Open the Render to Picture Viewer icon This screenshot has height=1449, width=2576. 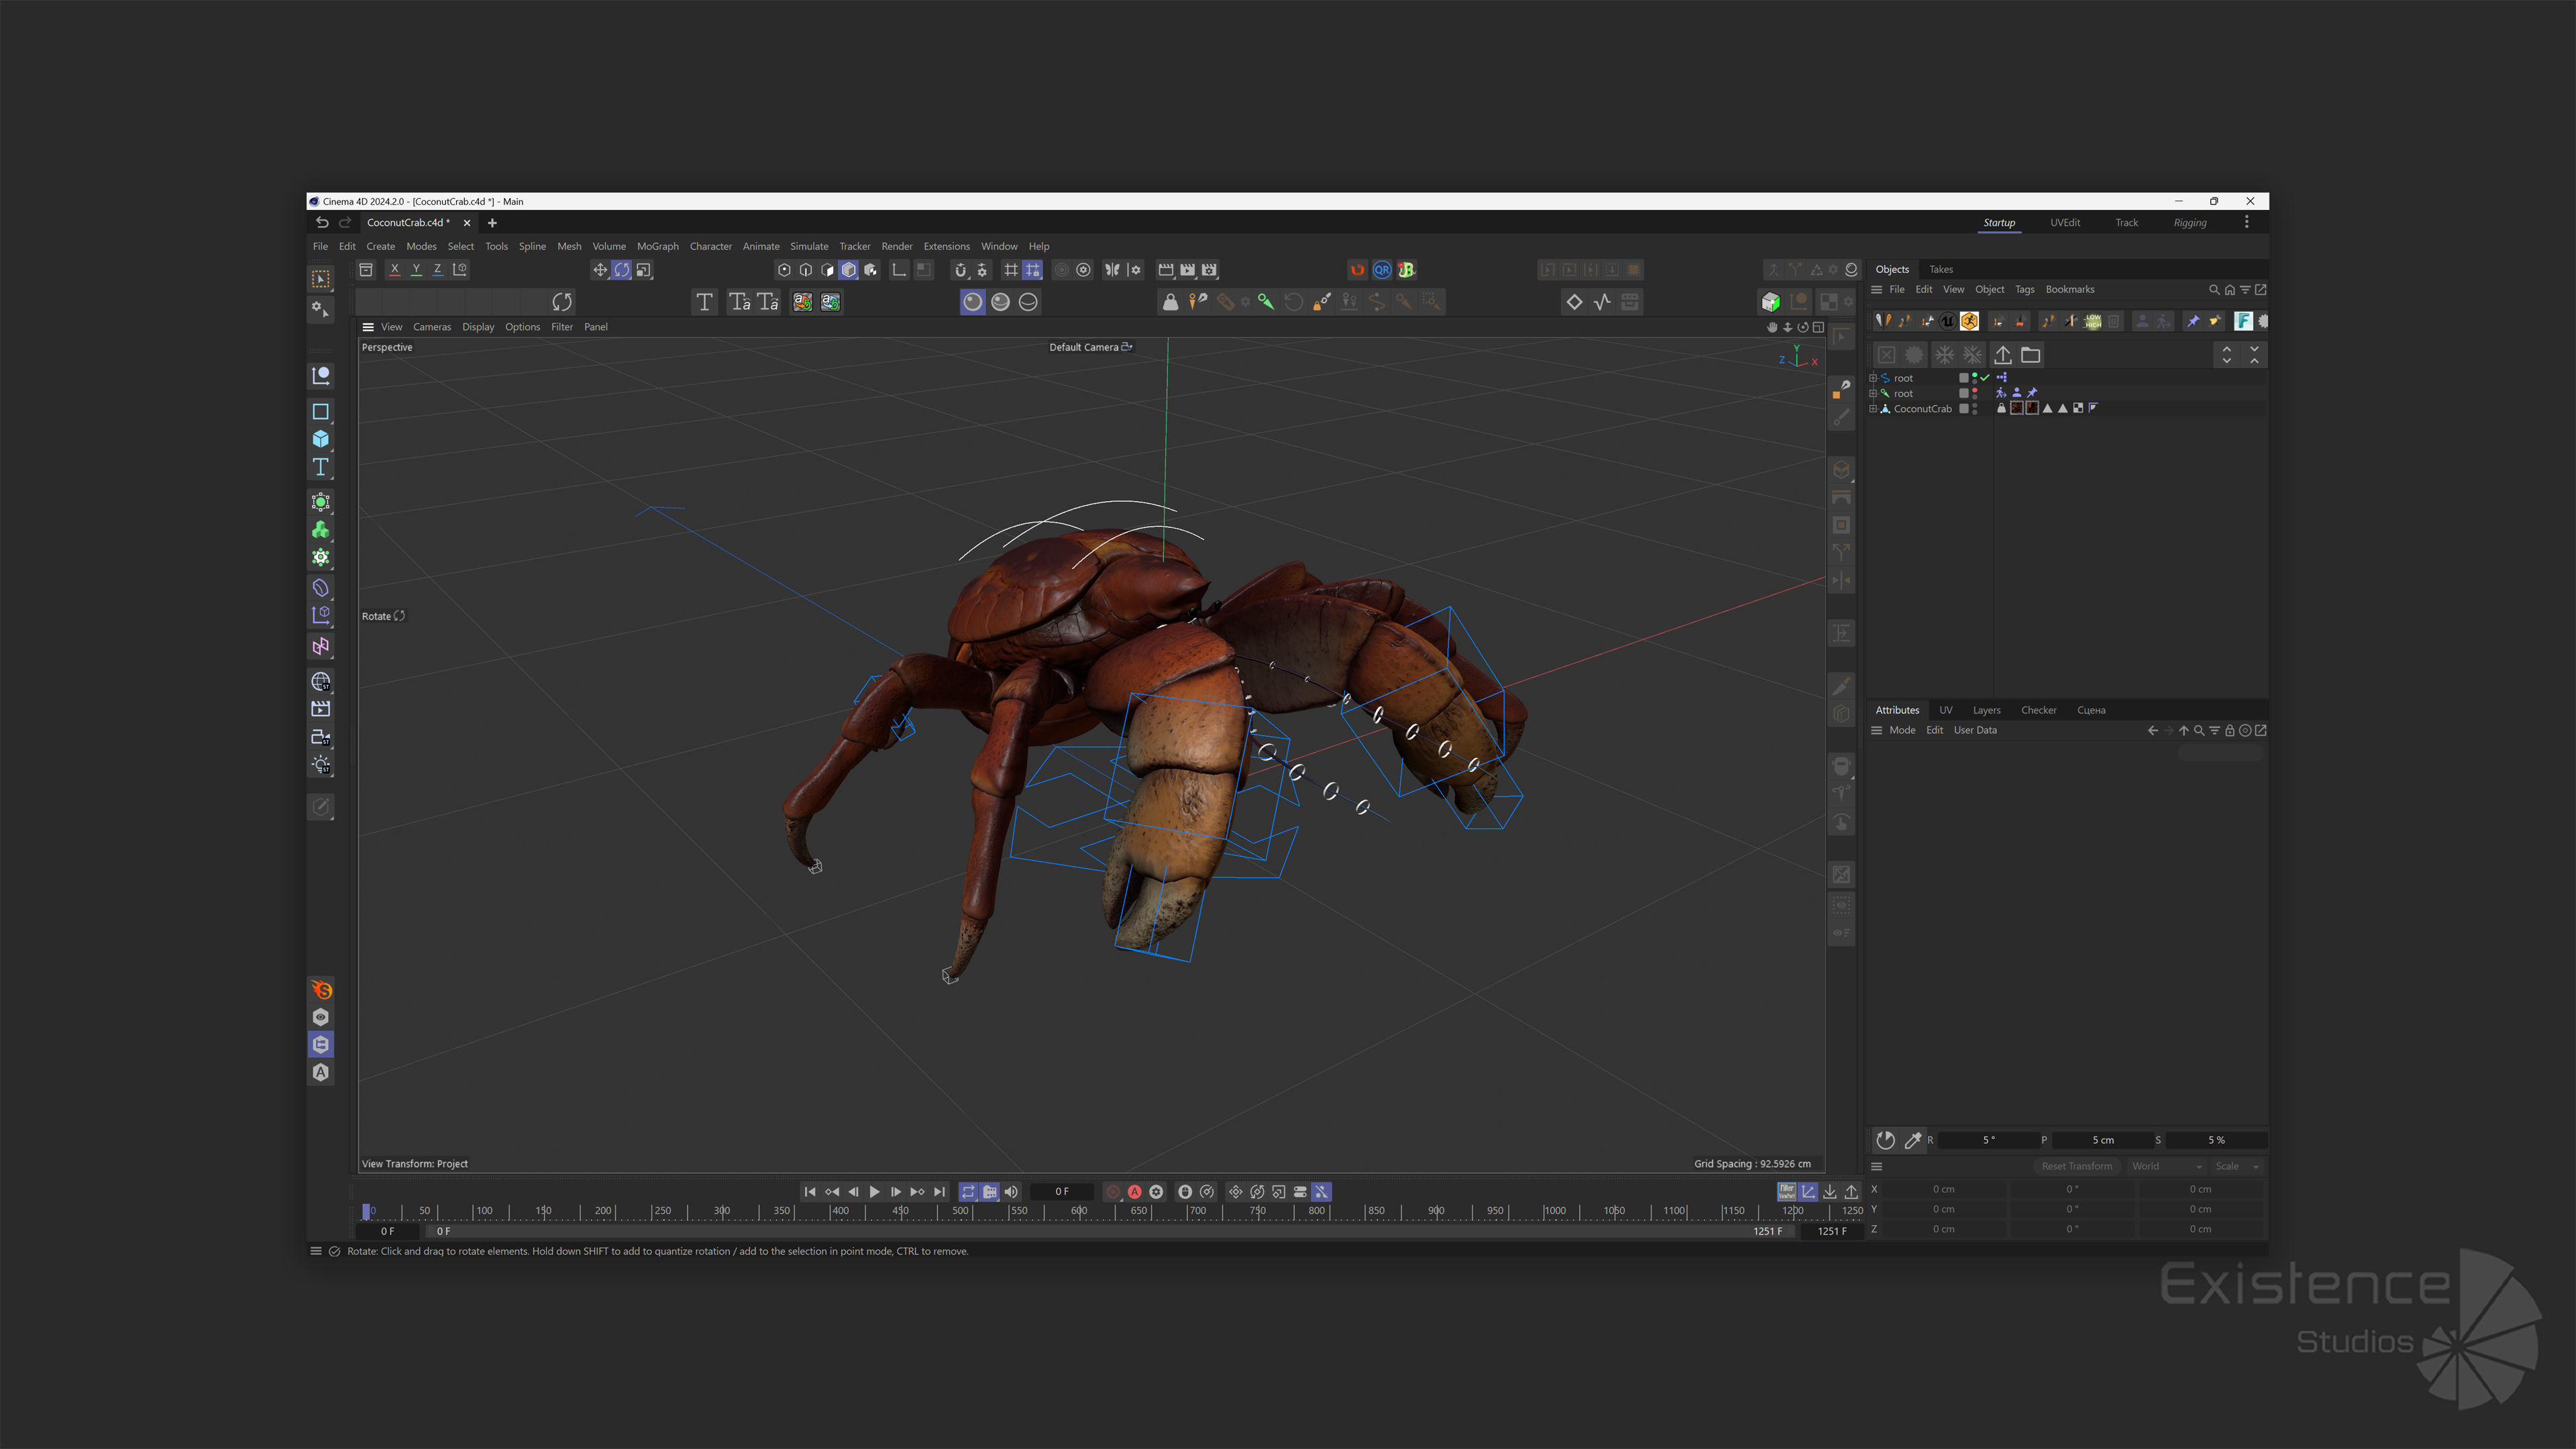click(x=1187, y=270)
